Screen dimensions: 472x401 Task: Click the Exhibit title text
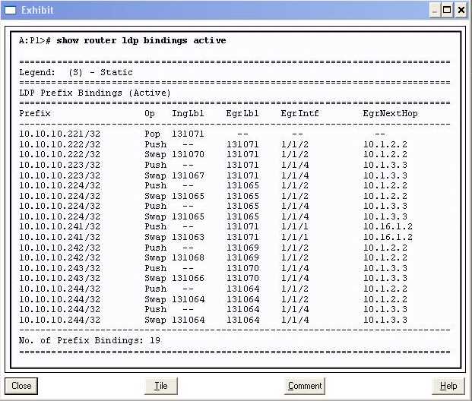pyautogui.click(x=37, y=10)
